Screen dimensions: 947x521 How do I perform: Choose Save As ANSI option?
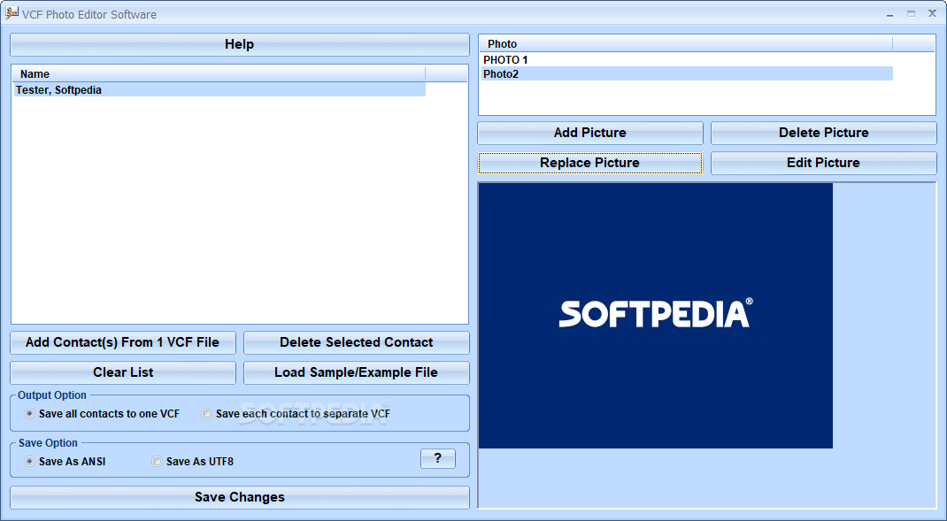coord(65,461)
